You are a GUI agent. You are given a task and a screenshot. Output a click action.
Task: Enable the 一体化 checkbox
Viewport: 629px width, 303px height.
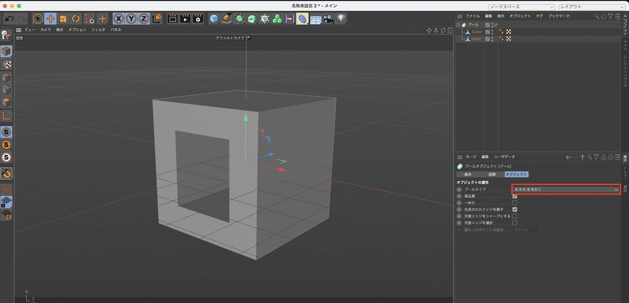[x=515, y=203]
